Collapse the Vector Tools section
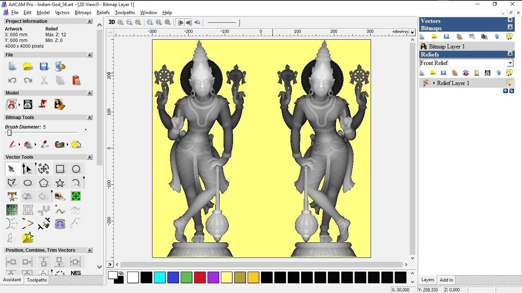 (89, 157)
